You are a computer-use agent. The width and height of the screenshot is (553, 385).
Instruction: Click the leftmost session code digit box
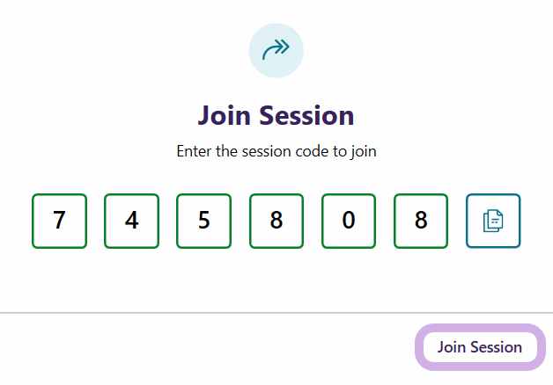coord(60,221)
